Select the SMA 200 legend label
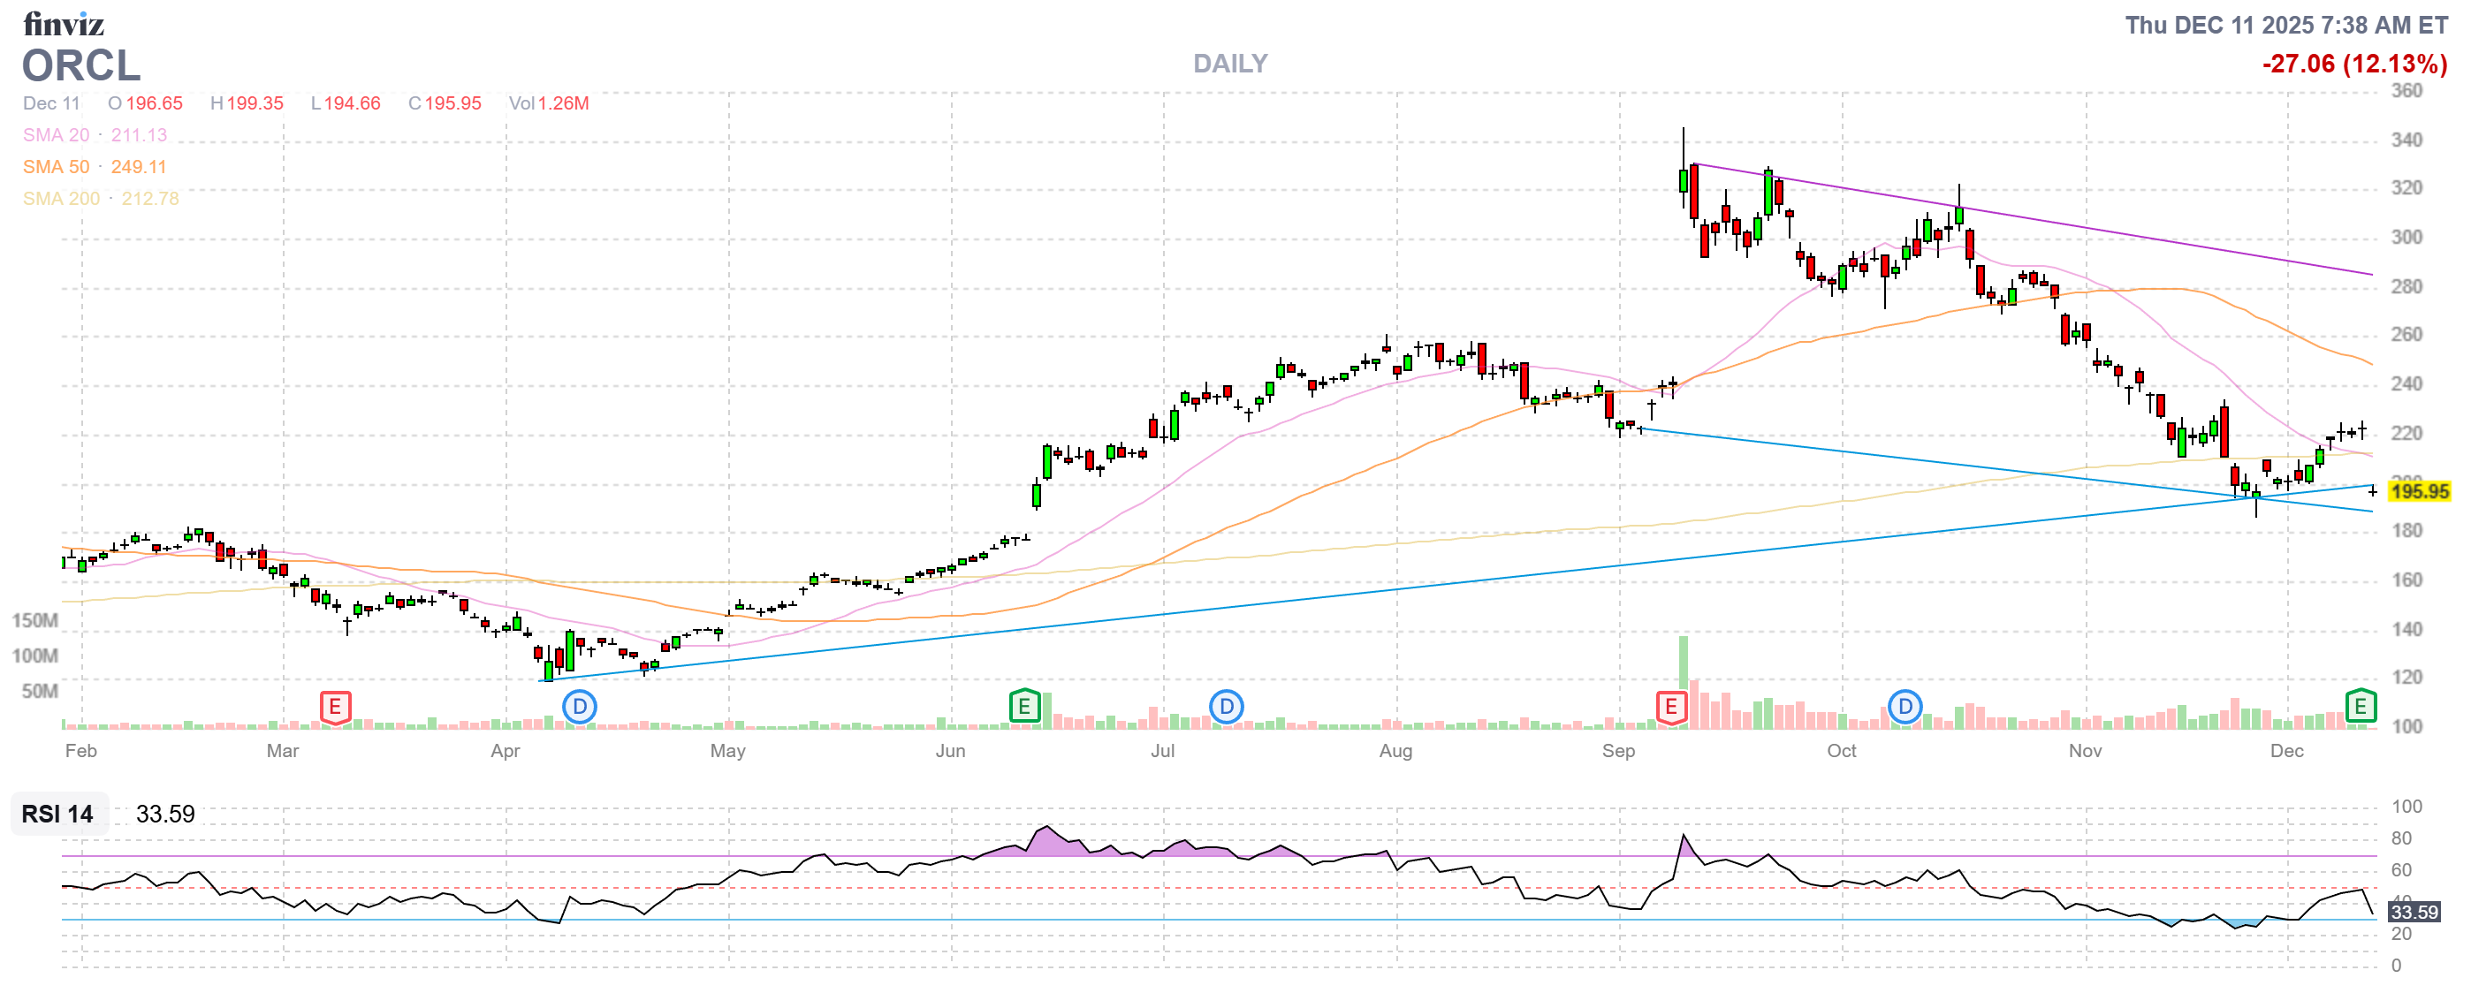The image size is (2471, 993). 60,199
